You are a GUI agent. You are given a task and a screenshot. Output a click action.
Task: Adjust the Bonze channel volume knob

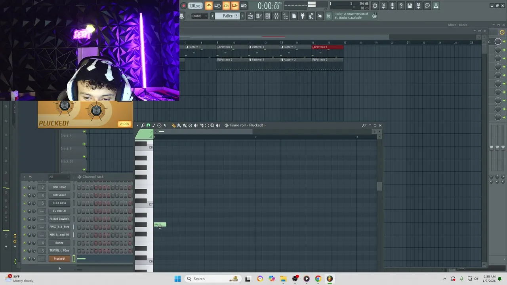click(34, 243)
